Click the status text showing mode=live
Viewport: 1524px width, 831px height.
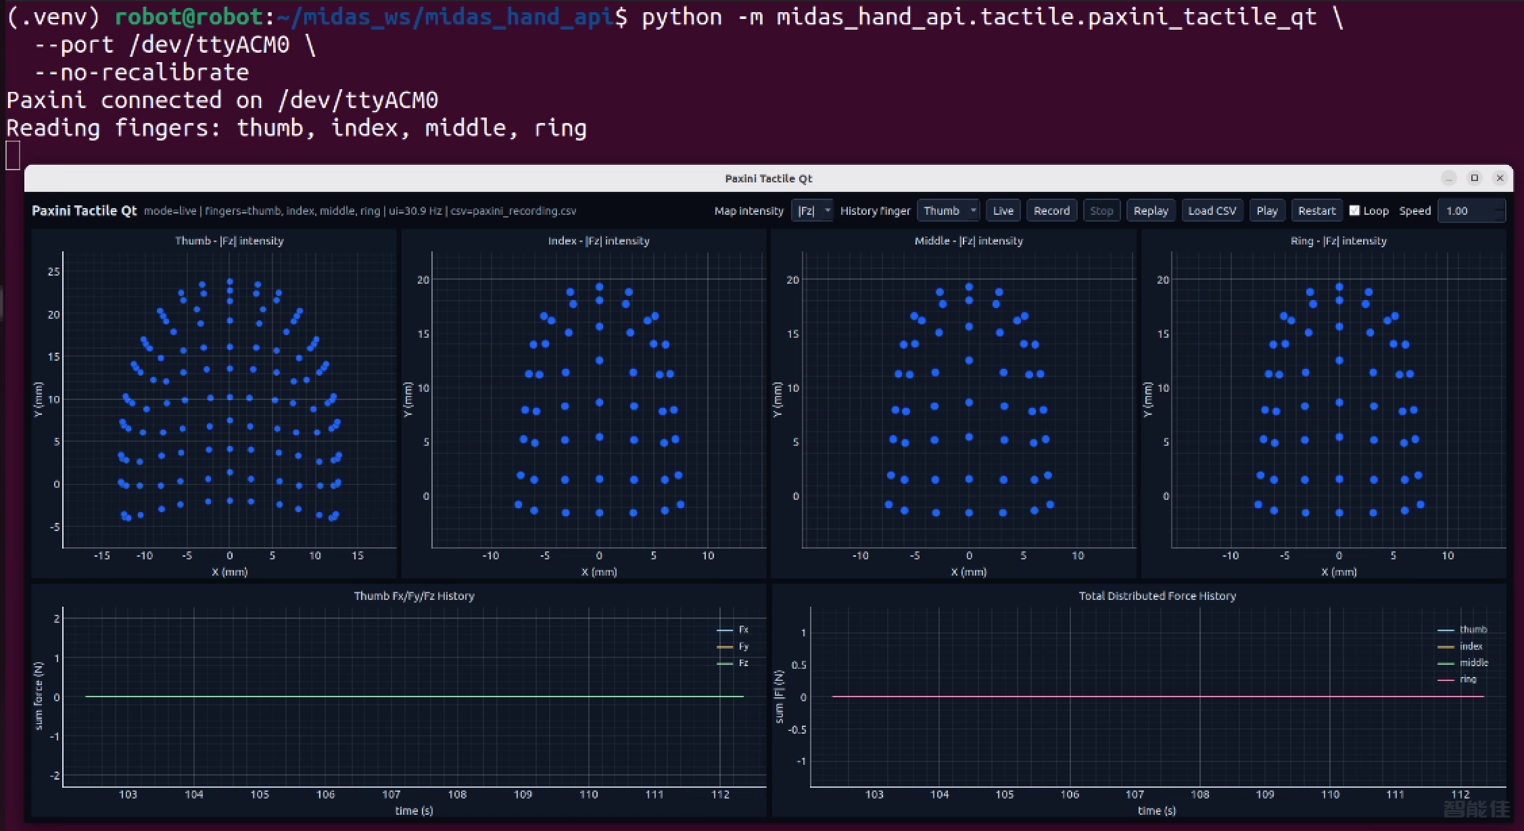[360, 211]
